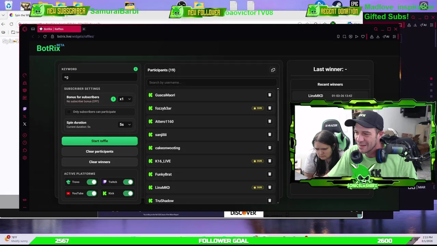Screen dimensions: 437x246
Task: Remove K16_LIVE using its trash icon
Action: (x=269, y=161)
